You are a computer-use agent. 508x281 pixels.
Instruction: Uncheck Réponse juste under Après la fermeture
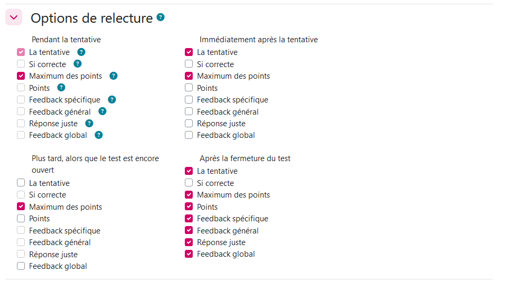click(x=189, y=242)
